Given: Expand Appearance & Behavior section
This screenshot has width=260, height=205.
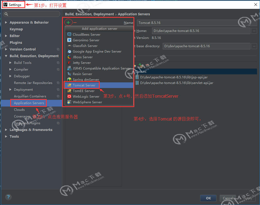Looking at the screenshot, I should (6, 22).
